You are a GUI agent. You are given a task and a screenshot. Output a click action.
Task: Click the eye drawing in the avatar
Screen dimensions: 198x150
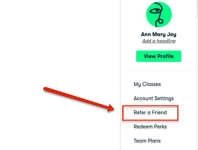155,11
